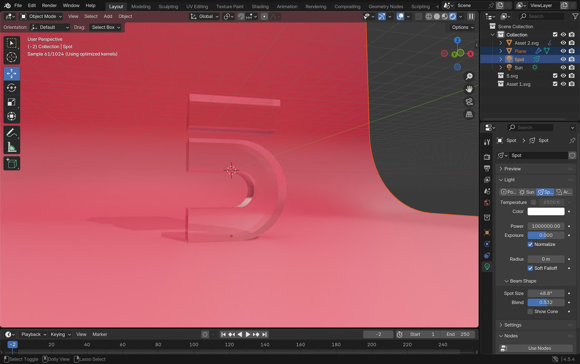Expand the Preview panel
The image size is (580, 364).
point(512,169)
